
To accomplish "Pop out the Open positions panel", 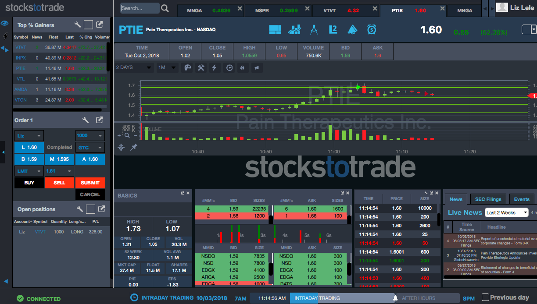I will pyautogui.click(x=101, y=209).
